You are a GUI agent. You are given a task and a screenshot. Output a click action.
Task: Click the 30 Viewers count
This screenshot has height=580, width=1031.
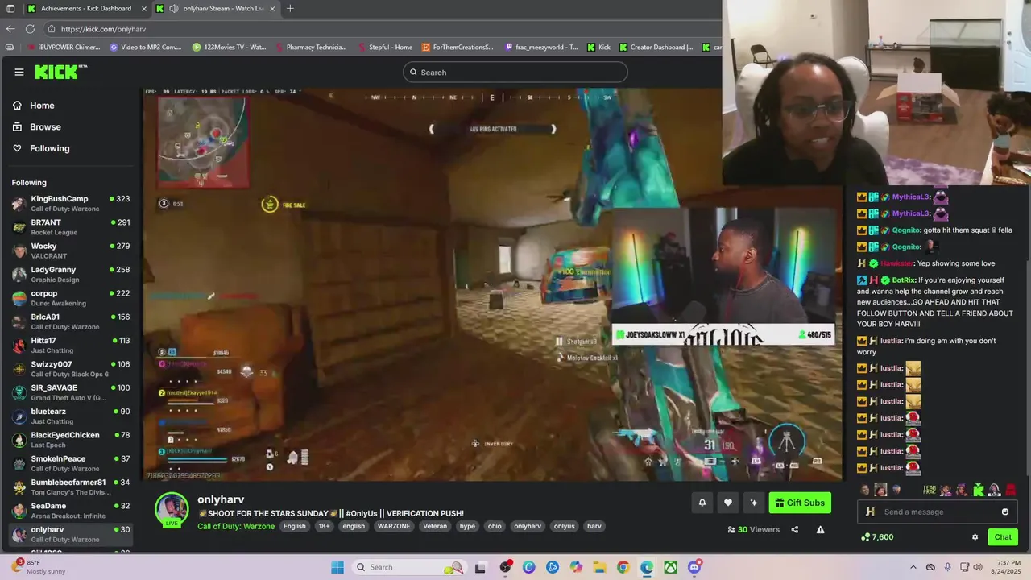[753, 530]
